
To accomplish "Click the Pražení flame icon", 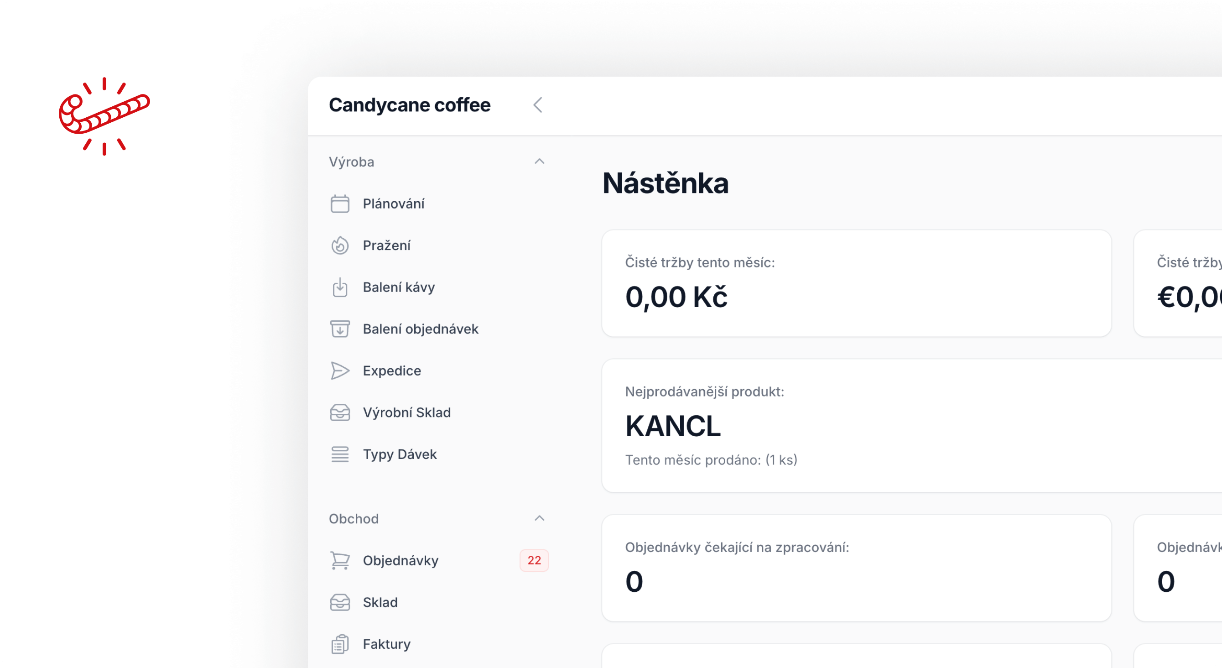I will (340, 246).
